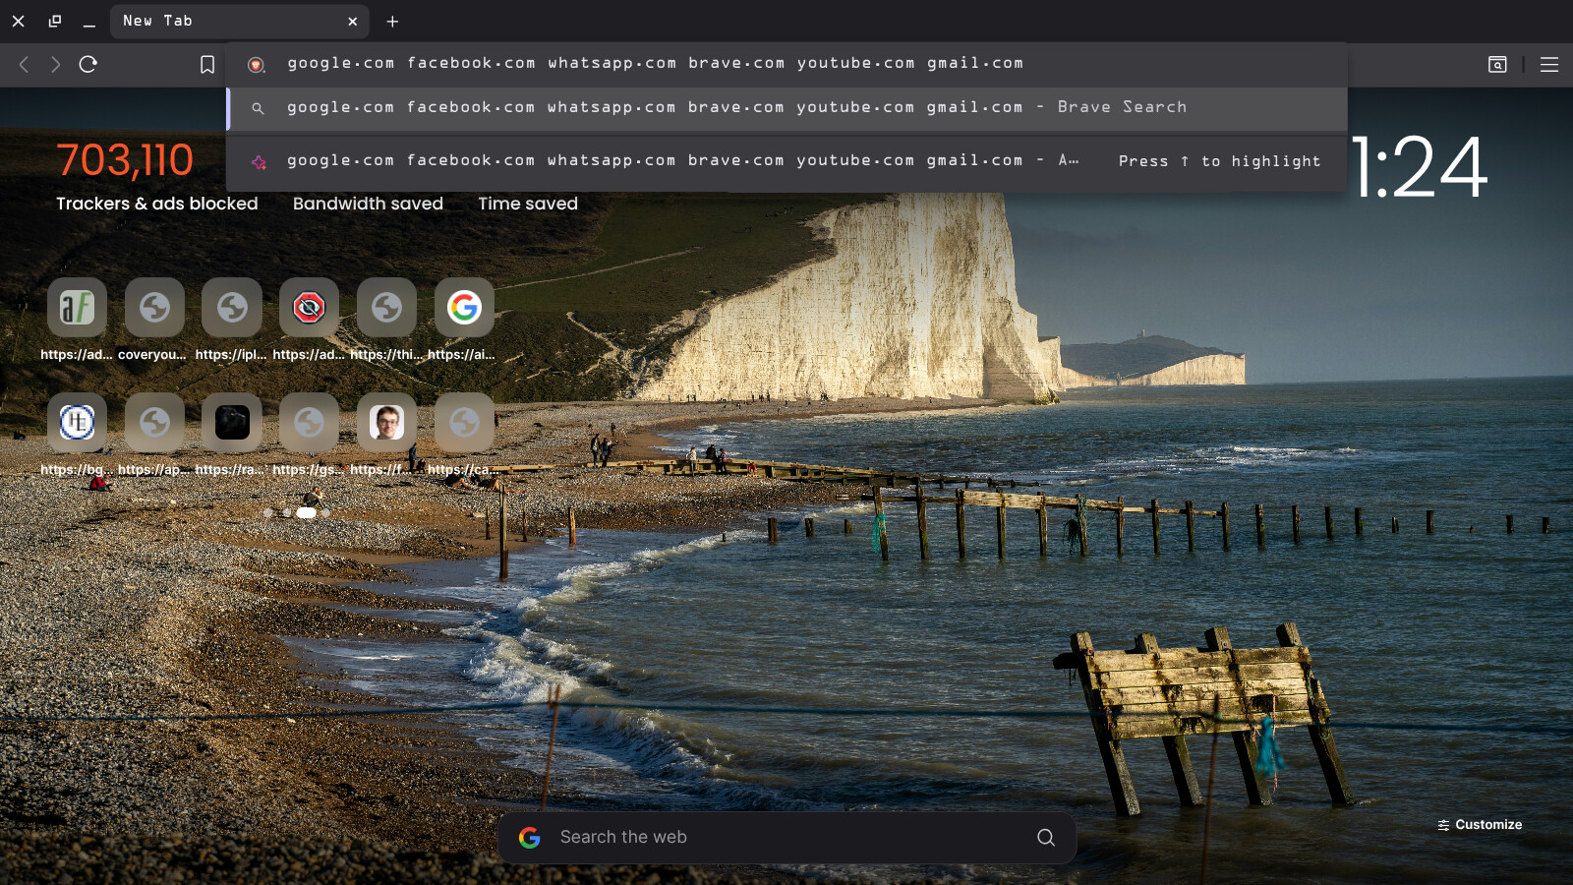Screen dimensions: 1573x885
Task: Click the forward navigation arrow
Action: (x=56, y=65)
